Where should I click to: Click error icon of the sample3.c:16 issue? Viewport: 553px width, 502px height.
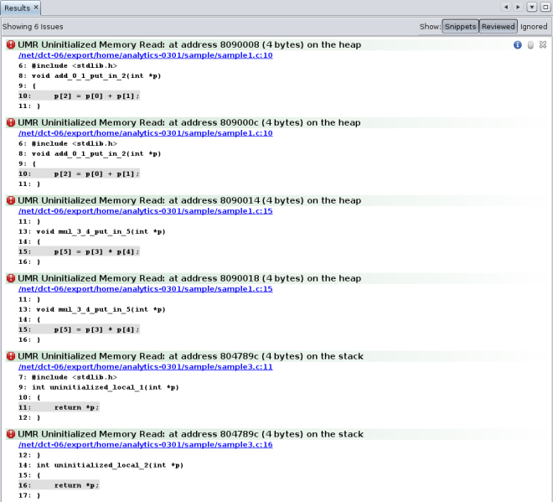click(x=11, y=434)
